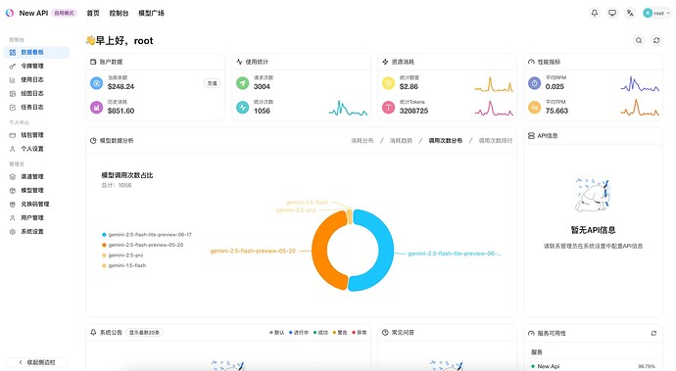The width and height of the screenshot is (676, 371).
Task: Switch to the 消耗分布 tab
Action: click(x=362, y=141)
